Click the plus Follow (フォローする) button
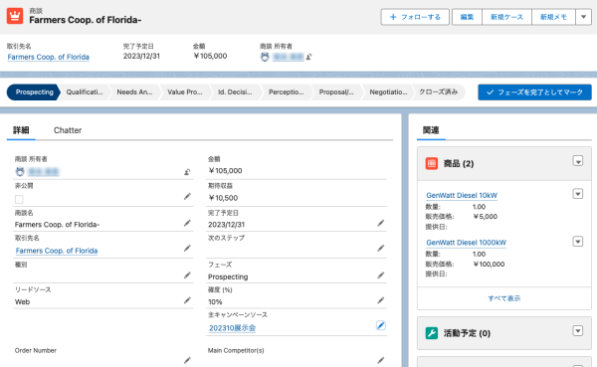The width and height of the screenshot is (597, 367). pyautogui.click(x=415, y=17)
